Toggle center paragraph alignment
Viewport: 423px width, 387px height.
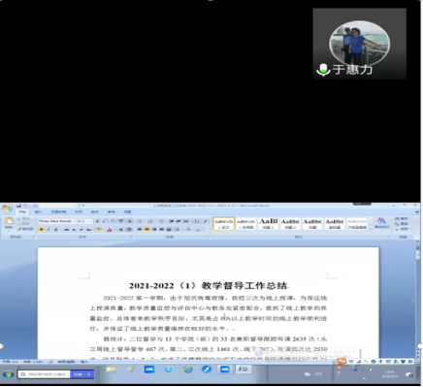tap(146, 229)
